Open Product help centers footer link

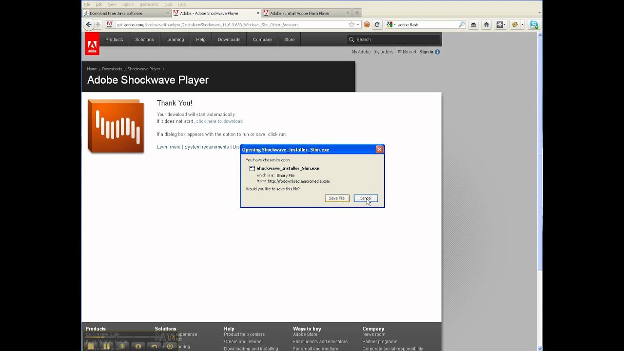tap(244, 334)
